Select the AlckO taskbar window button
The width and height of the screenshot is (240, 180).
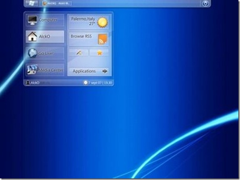[57, 3]
